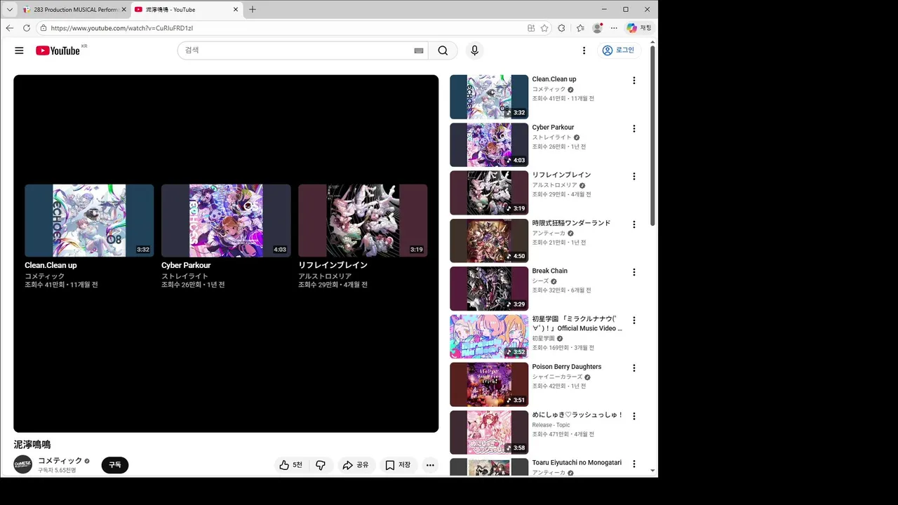
Task: Open sidebar リフレインブレイン video title
Action: tap(561, 175)
